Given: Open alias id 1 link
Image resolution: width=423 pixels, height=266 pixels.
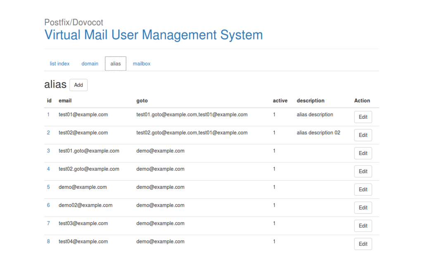Looking at the screenshot, I should click(48, 115).
